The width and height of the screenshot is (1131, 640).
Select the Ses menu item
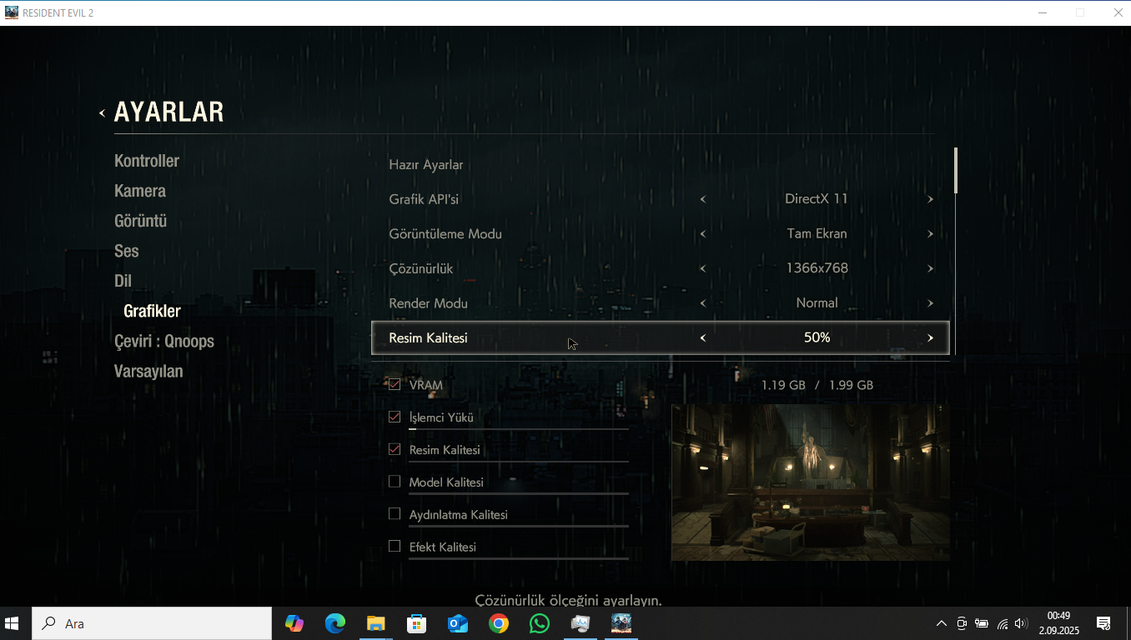(127, 251)
